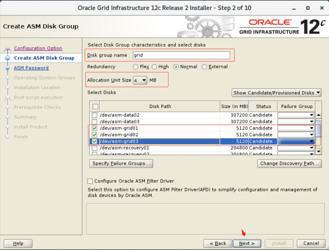
Task: Click Change Discovery Path
Action: tap(289, 163)
